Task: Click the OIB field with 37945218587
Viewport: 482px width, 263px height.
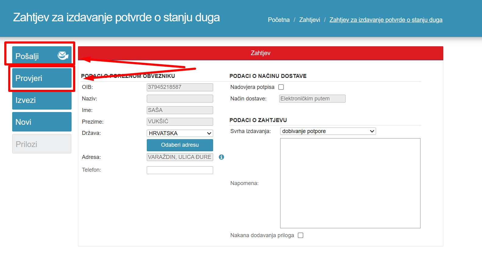Action: pyautogui.click(x=180, y=87)
